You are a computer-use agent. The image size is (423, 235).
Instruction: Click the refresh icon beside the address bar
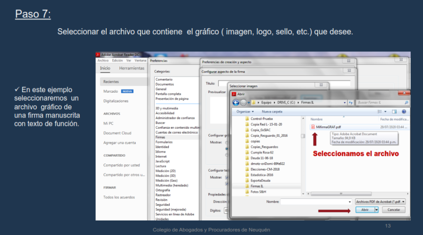pos(351,102)
